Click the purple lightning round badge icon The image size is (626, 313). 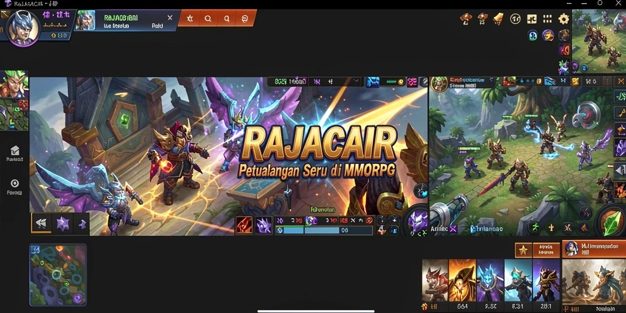coord(548,35)
